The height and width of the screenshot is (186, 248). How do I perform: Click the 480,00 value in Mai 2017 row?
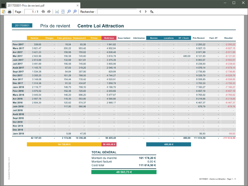click(187, 56)
